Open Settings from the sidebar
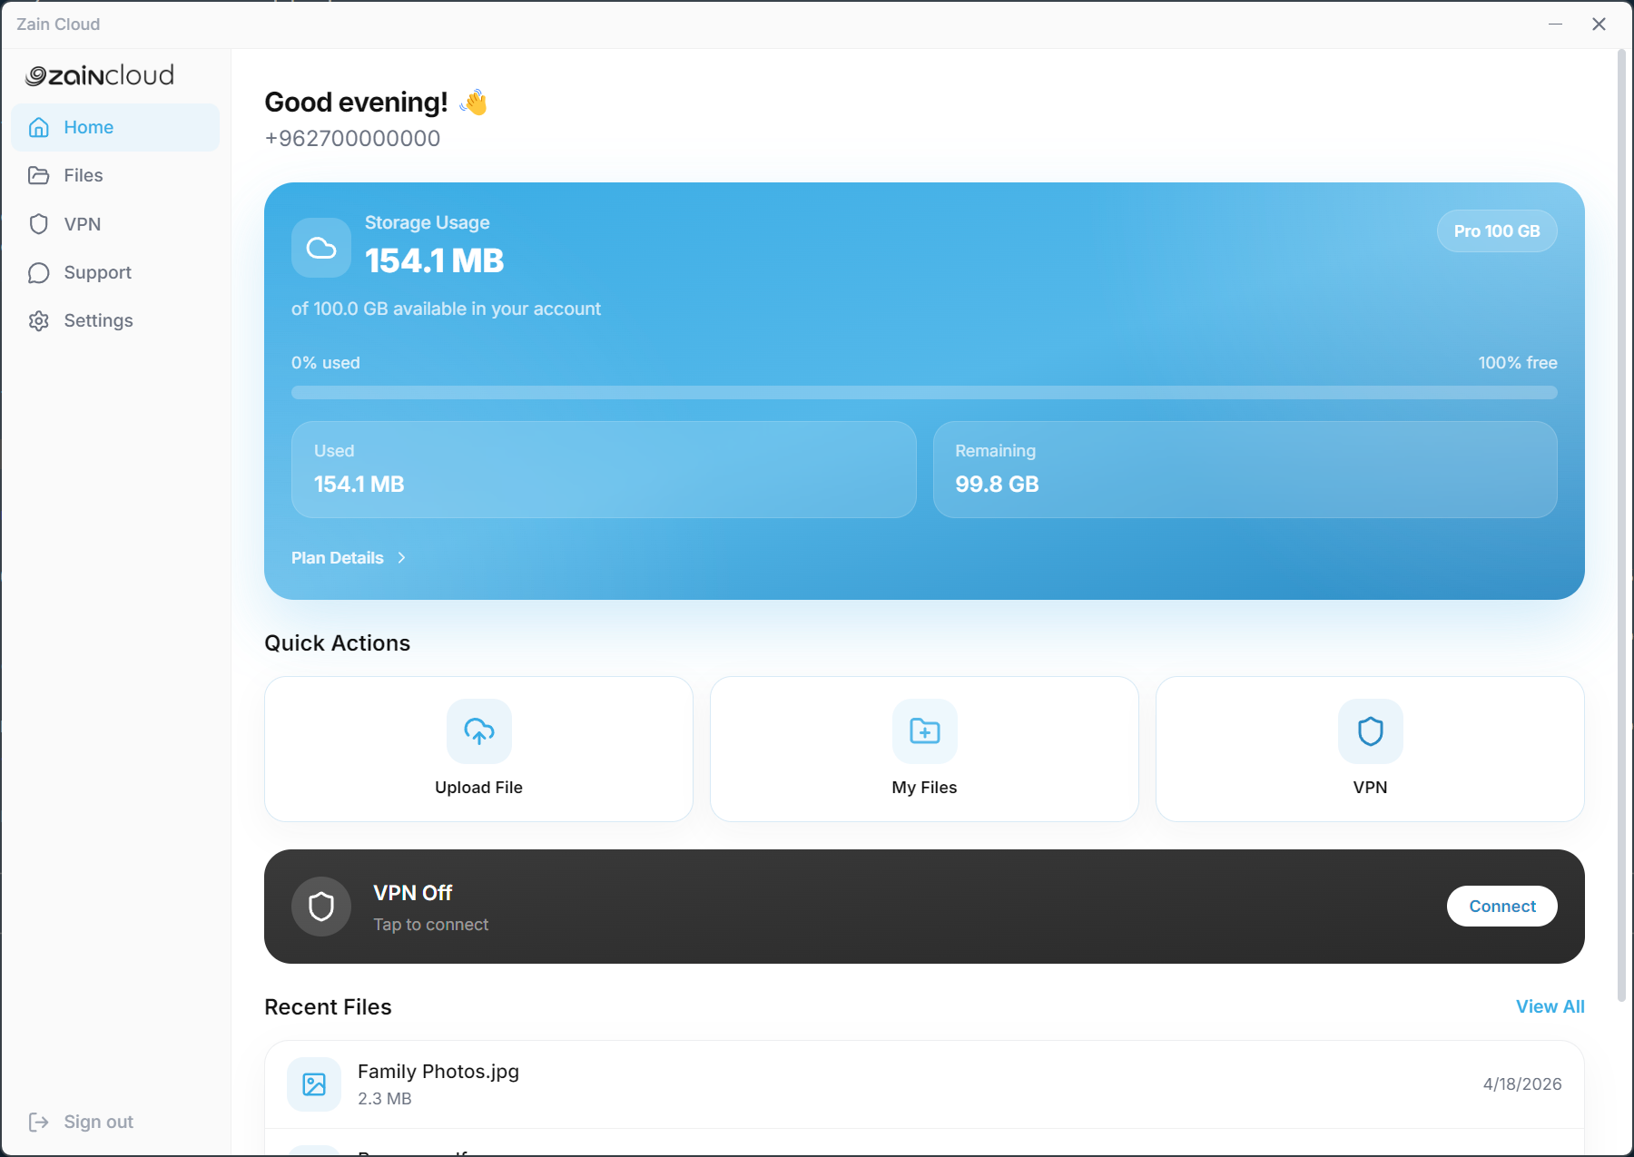 pos(115,320)
